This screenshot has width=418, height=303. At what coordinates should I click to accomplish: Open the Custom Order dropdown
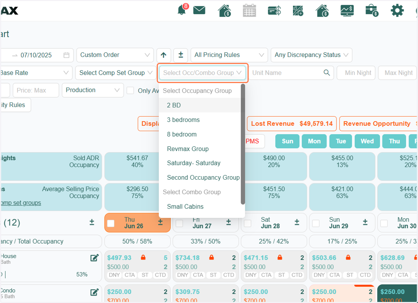115,55
